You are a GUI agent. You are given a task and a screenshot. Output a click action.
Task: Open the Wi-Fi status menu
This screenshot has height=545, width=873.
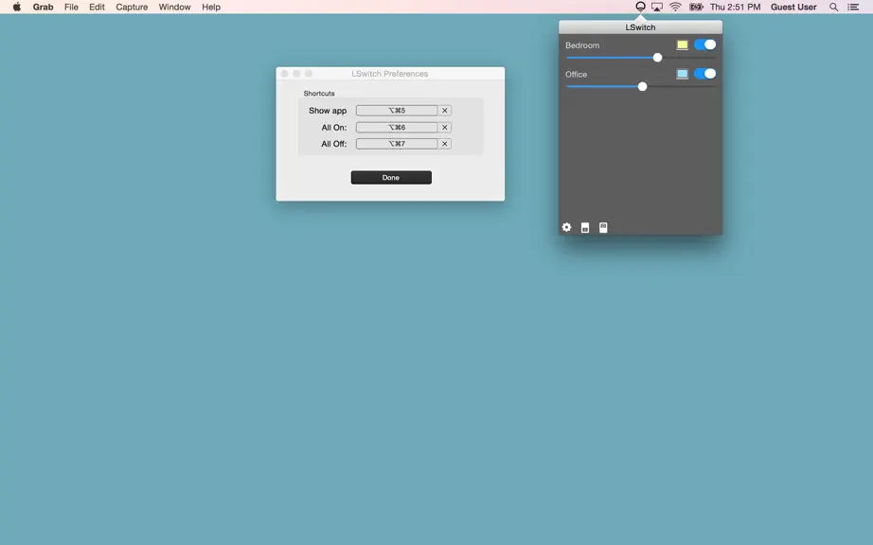675,7
